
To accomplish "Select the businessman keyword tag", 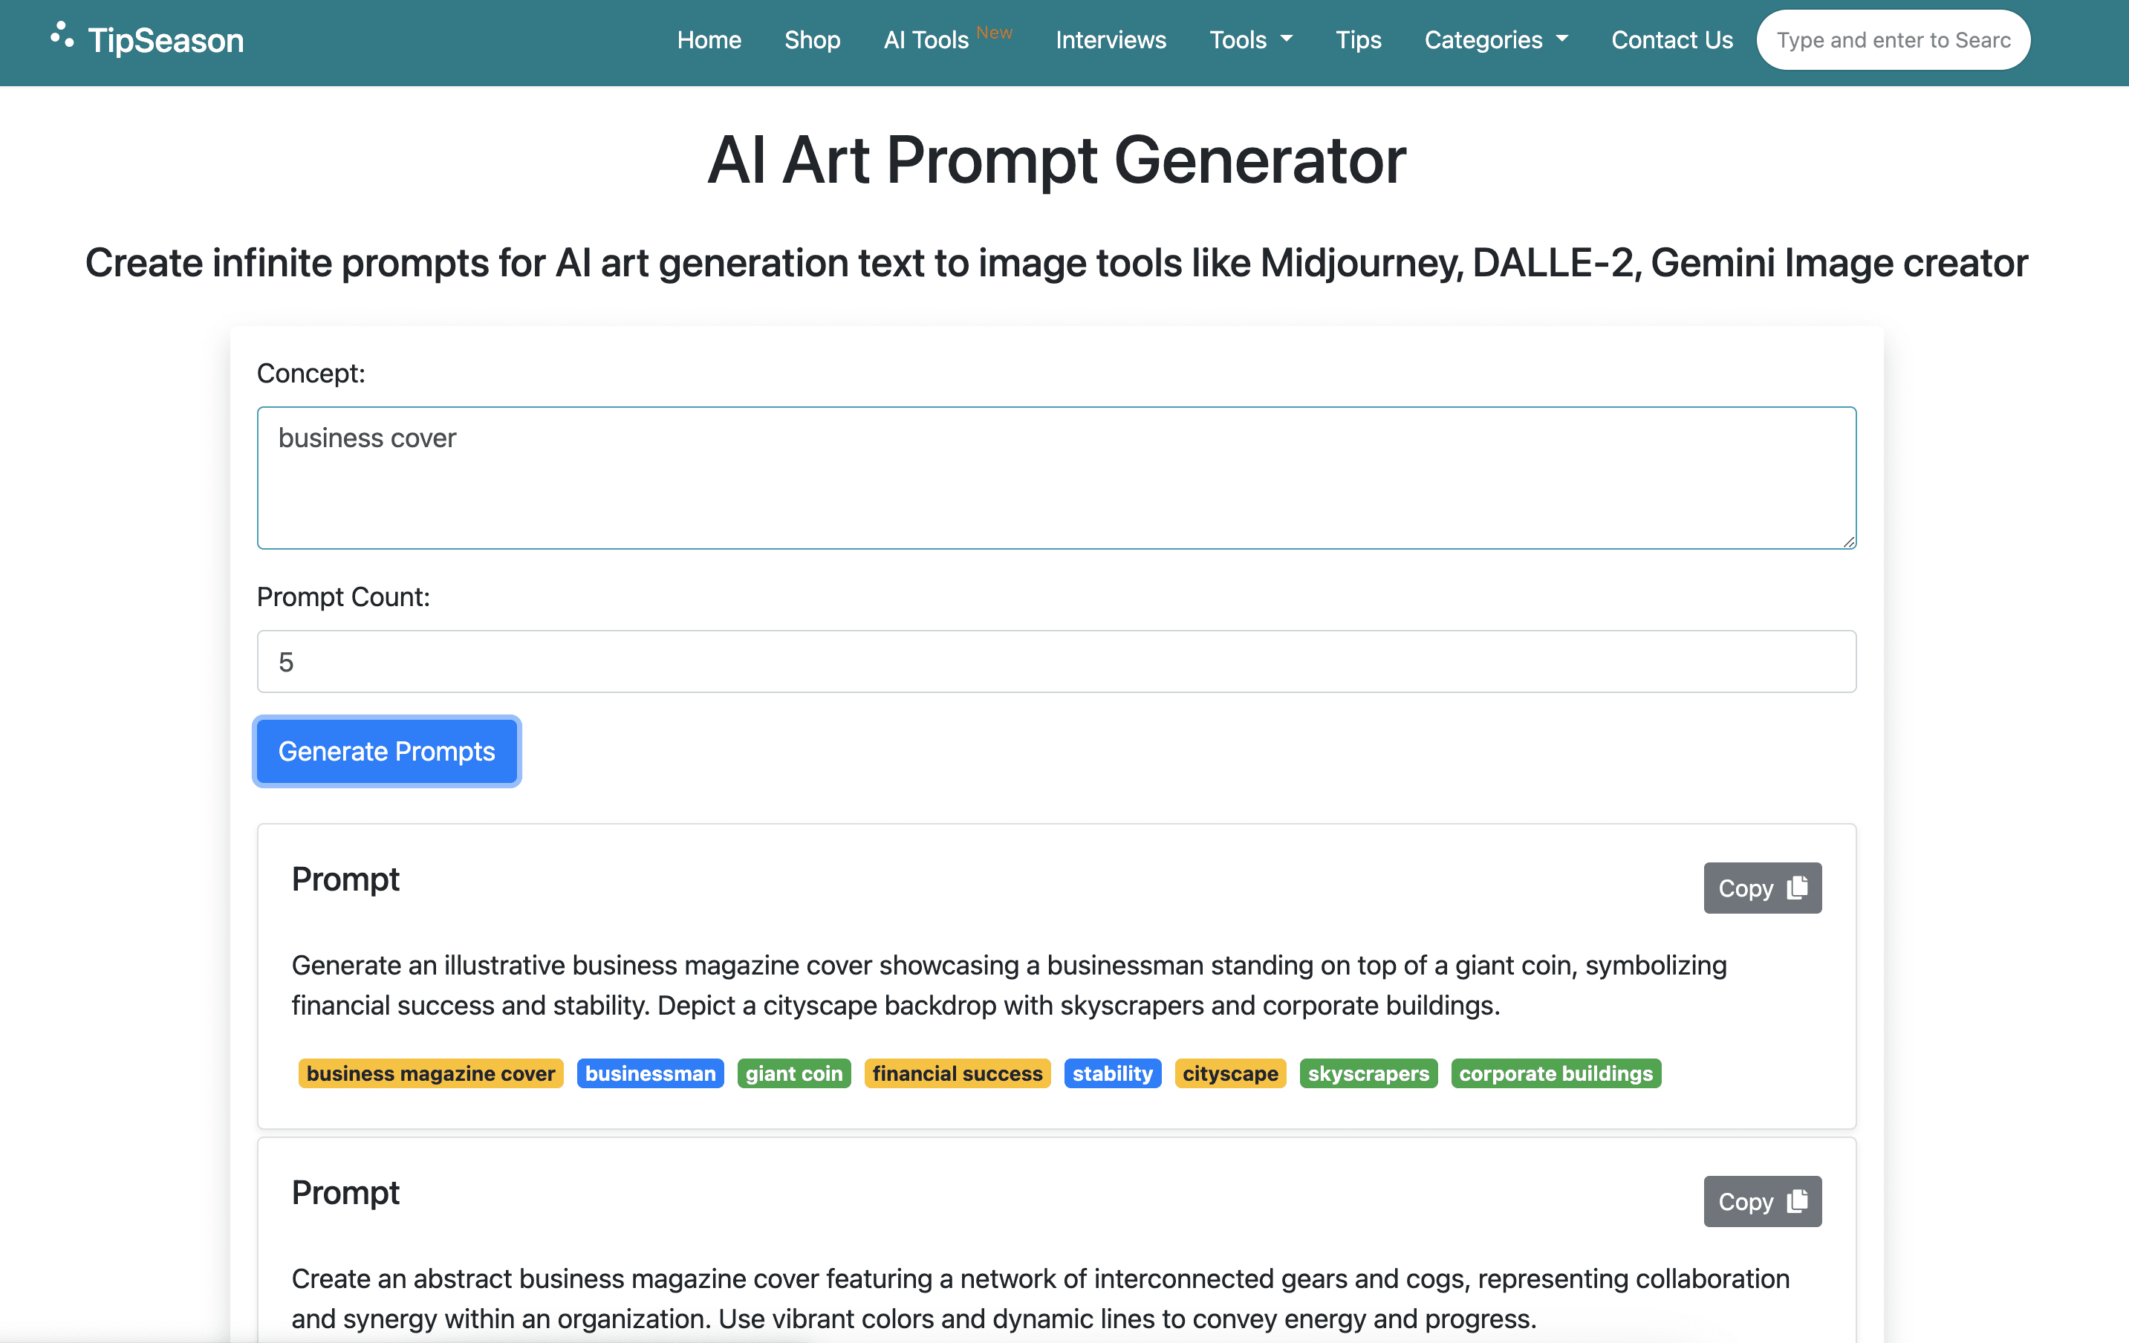I will coord(650,1073).
